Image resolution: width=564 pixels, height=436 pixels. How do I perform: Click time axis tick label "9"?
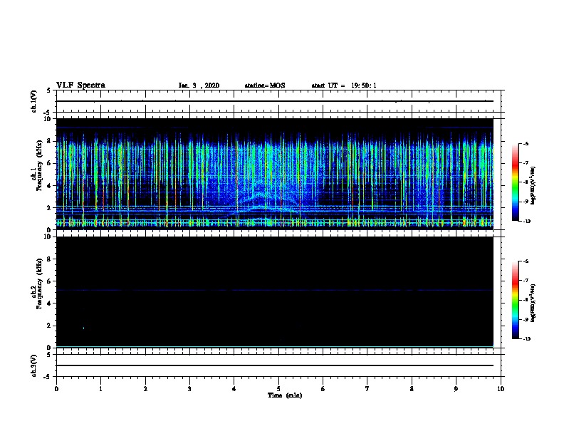click(456, 389)
